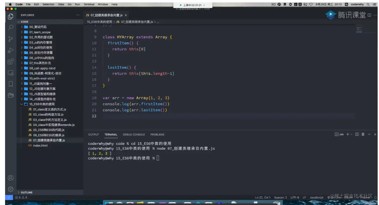379x205 pixels.
Task: Open the Search view in activity bar
Action: 11,27
